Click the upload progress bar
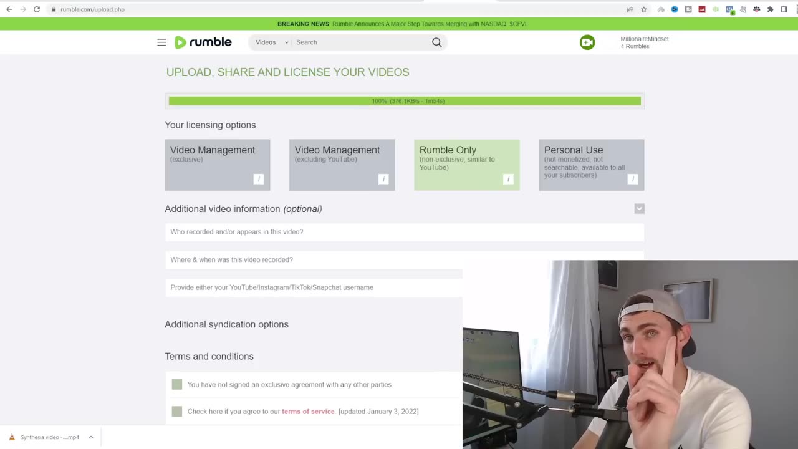Viewport: 798px width, 449px height. [x=405, y=101]
